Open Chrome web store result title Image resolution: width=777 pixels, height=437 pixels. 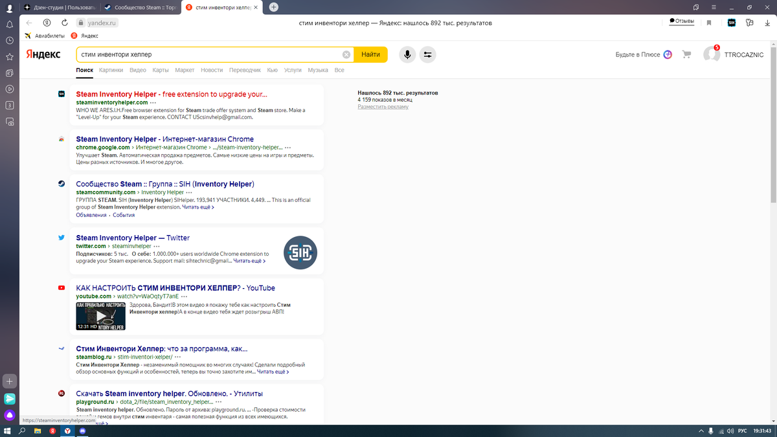[x=165, y=139]
